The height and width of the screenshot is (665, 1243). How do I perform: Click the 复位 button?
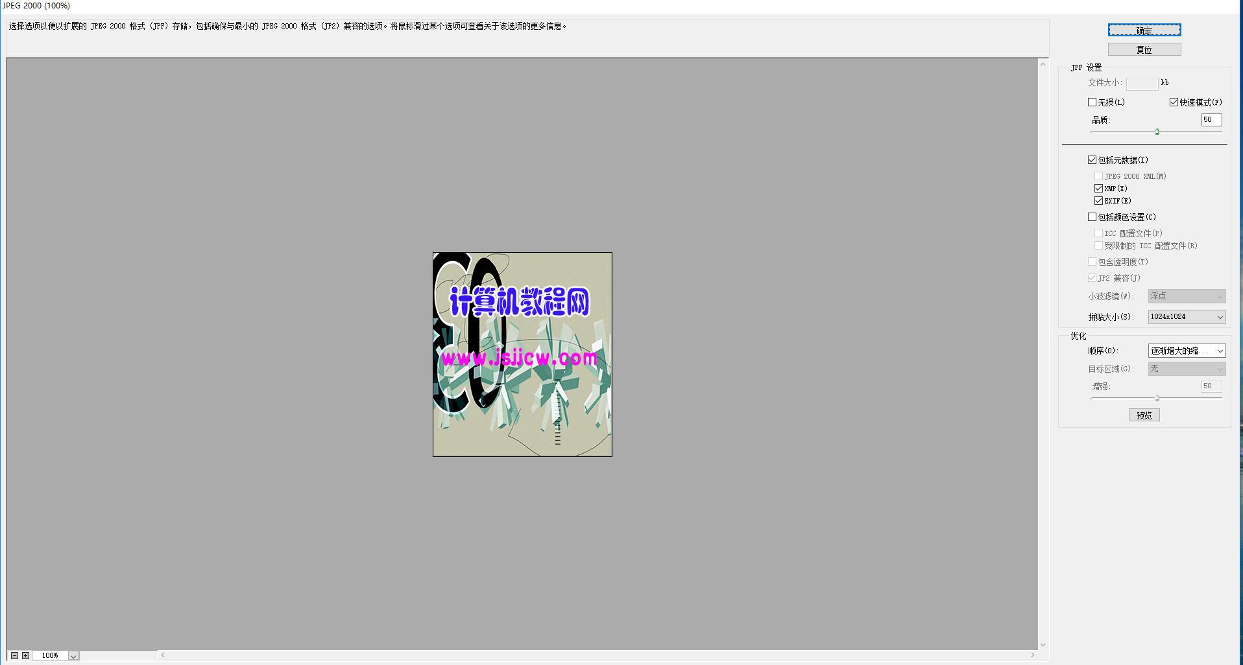(1144, 49)
